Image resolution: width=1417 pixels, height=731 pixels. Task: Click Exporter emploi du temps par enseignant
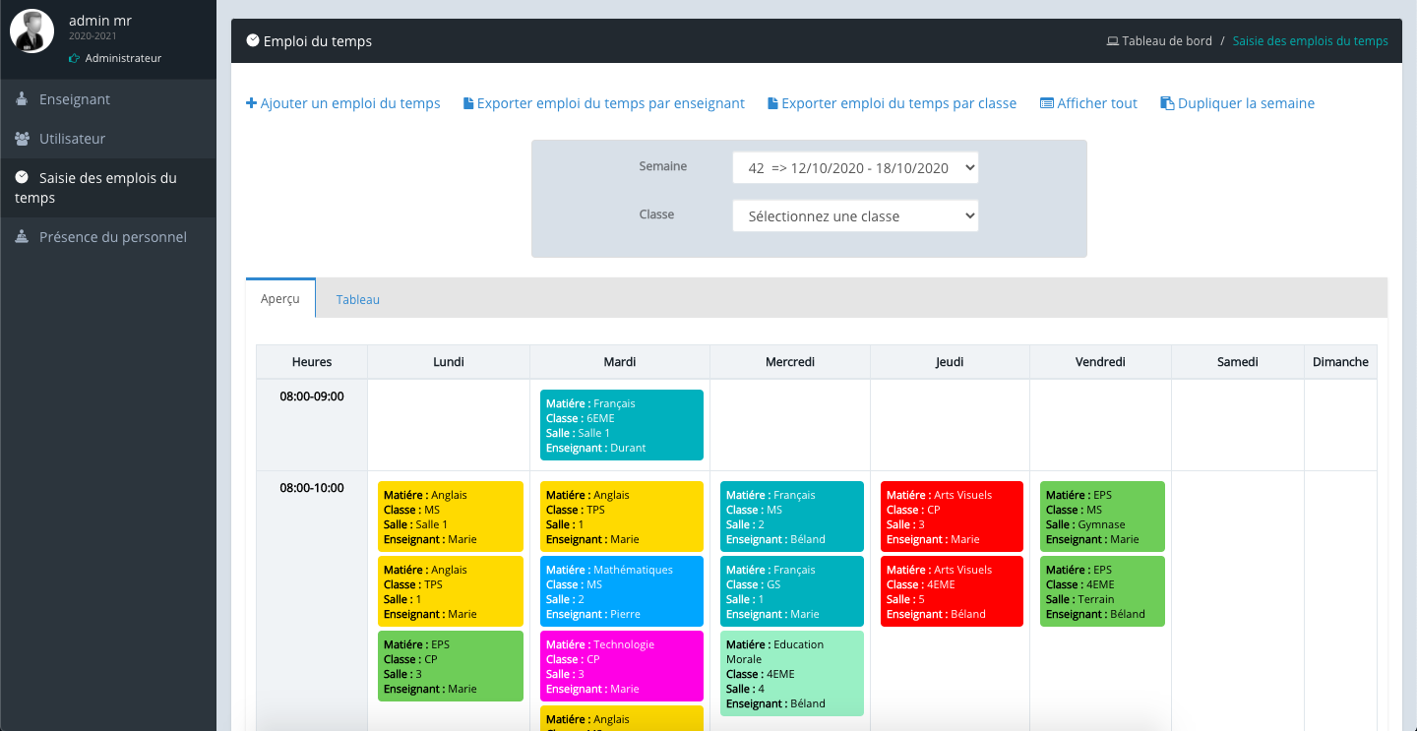[604, 103]
